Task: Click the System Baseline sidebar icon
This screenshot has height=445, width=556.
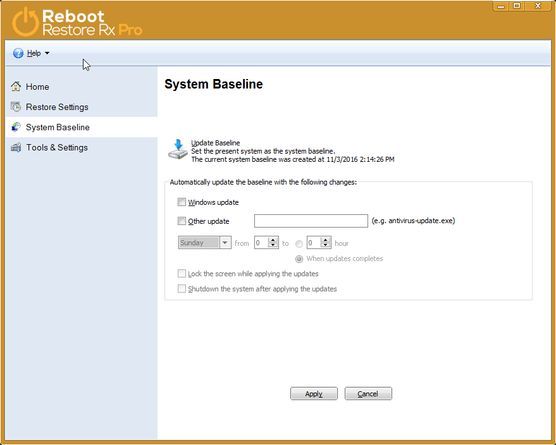Action: 16,127
